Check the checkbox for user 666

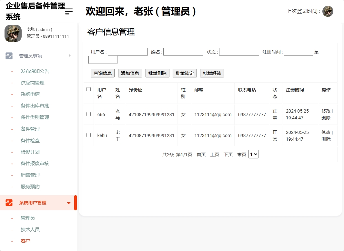[x=88, y=114]
